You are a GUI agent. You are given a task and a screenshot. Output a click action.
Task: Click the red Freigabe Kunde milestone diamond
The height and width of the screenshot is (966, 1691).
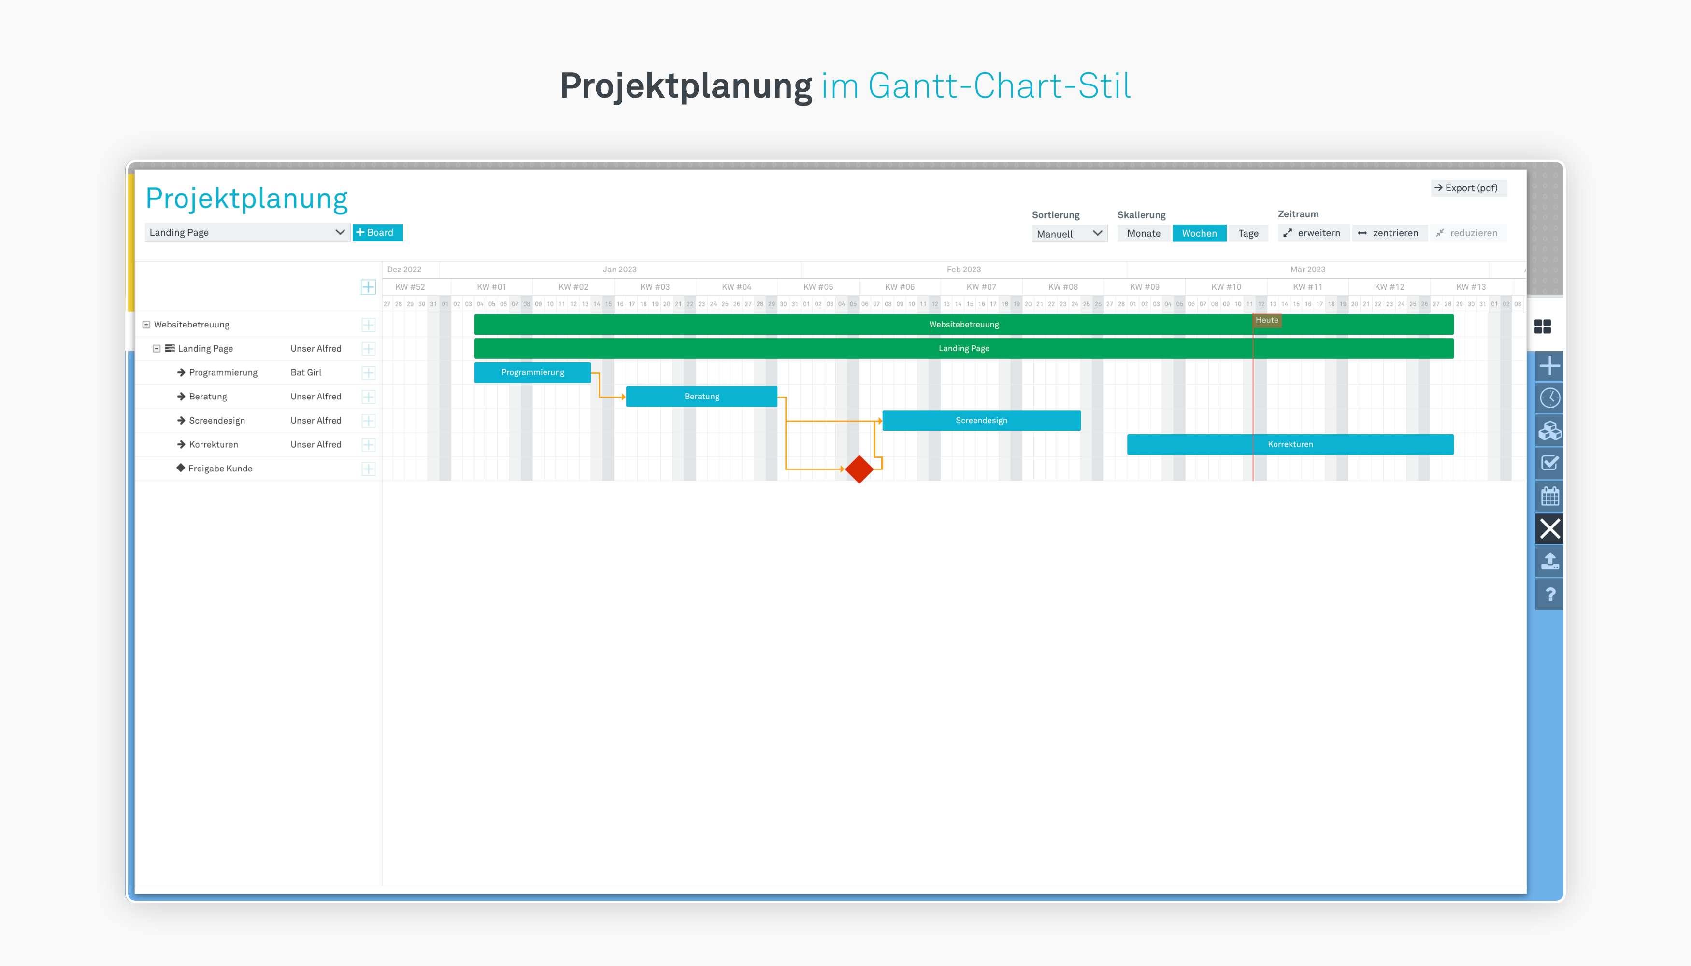(860, 469)
